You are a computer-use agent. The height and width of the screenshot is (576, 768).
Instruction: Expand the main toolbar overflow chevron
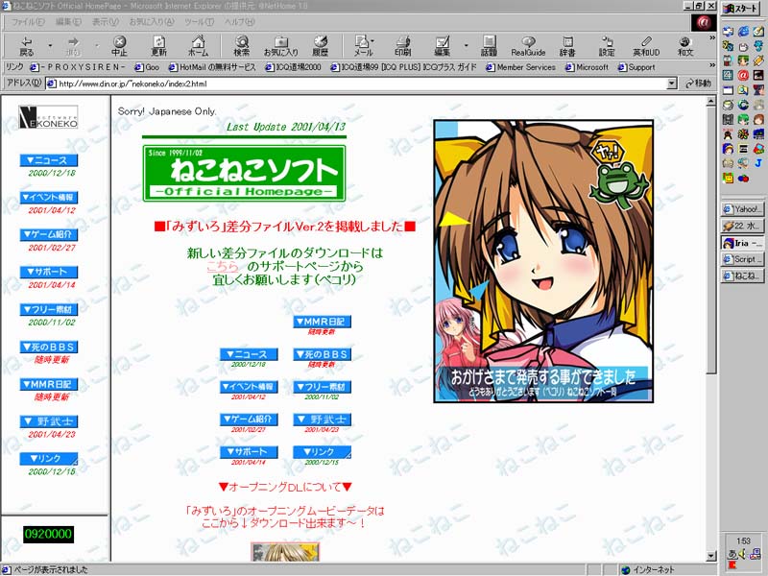(x=711, y=37)
